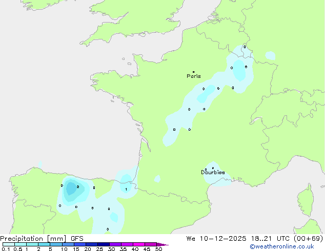Click the Paris city label
The width and height of the screenshot is (325, 251).
194,76
